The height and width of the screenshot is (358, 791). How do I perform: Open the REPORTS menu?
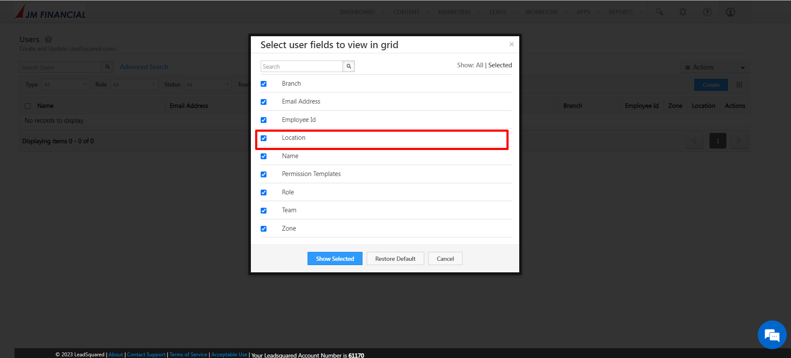[621, 12]
